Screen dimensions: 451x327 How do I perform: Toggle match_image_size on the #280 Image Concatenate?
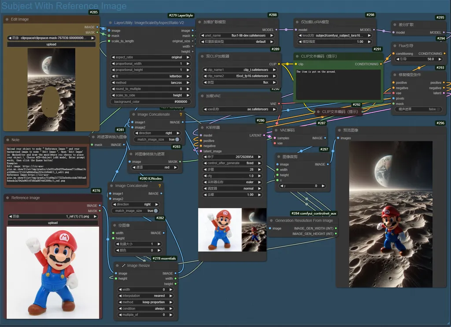click(156, 211)
